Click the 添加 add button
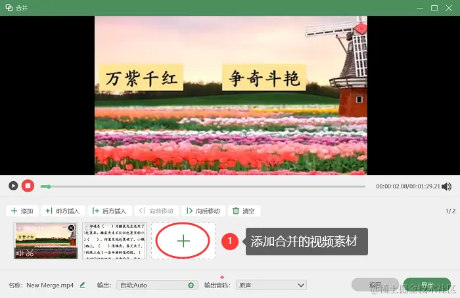 22,211
